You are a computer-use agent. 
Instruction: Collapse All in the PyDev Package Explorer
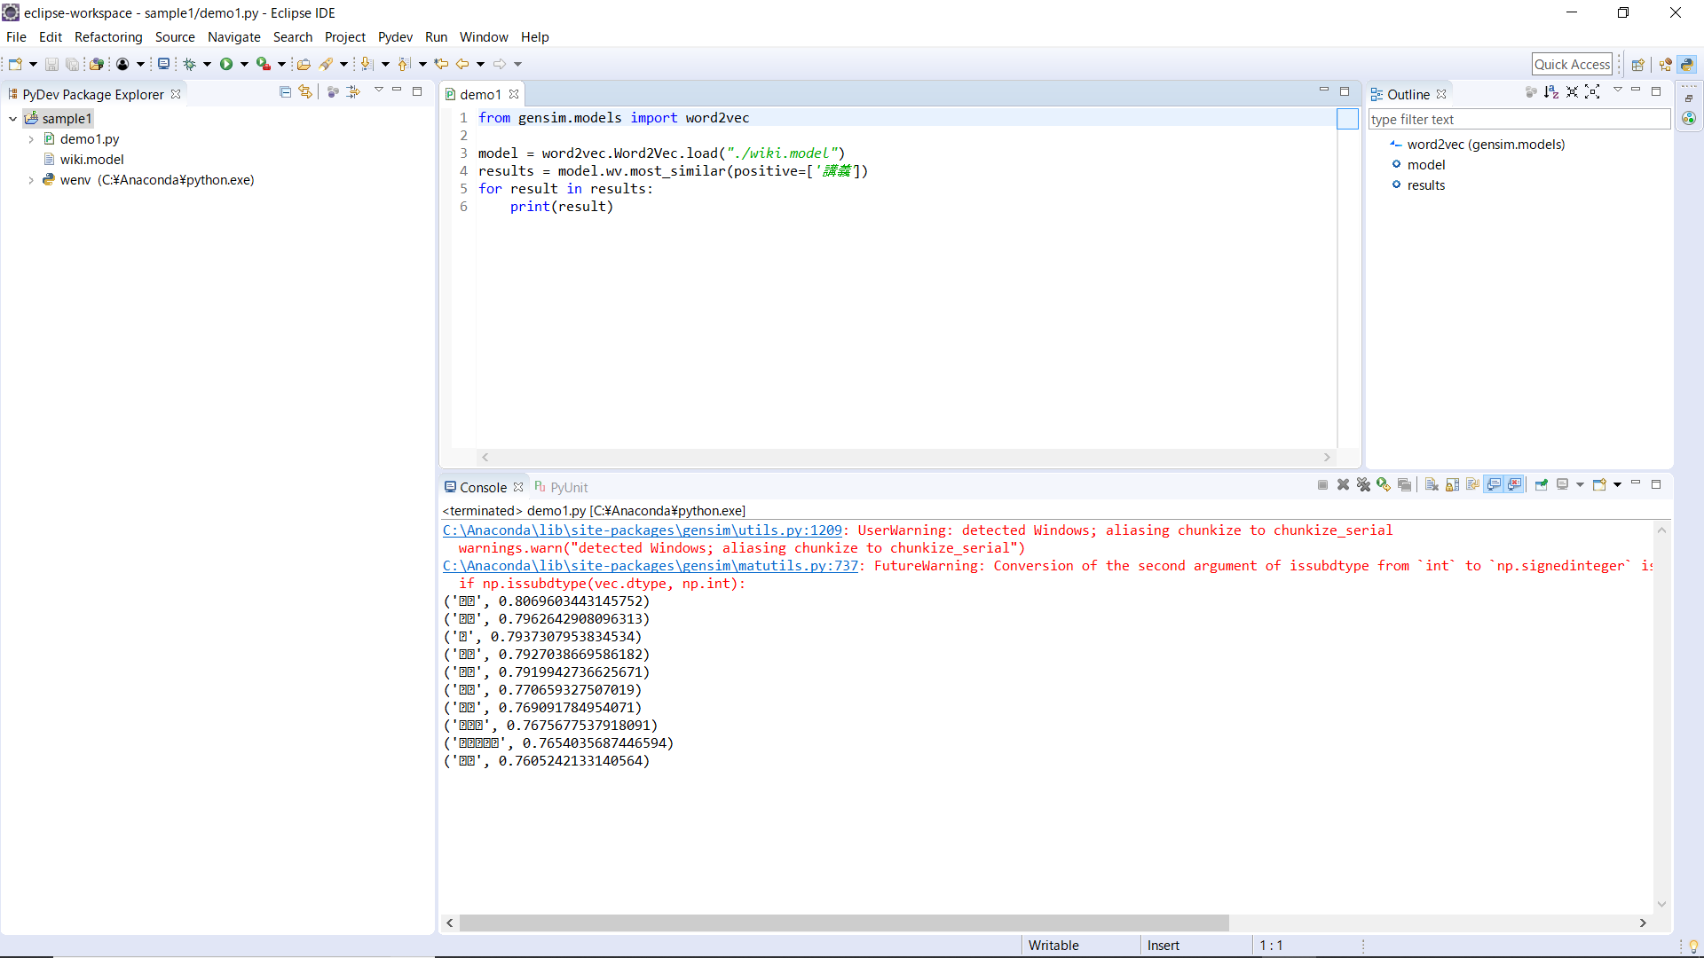click(x=285, y=90)
